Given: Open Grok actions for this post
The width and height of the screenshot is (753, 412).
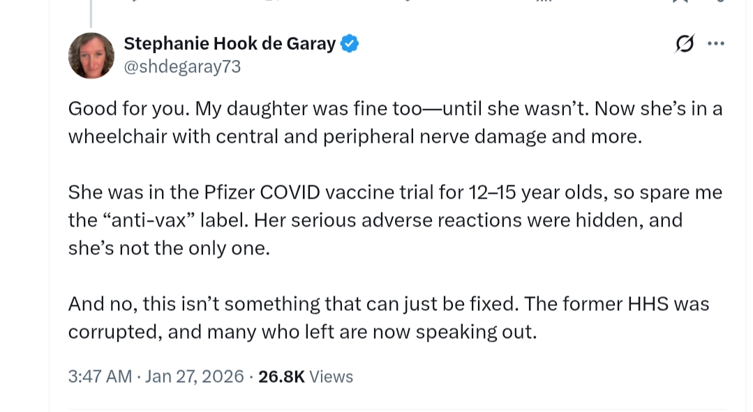Looking at the screenshot, I should [x=685, y=44].
